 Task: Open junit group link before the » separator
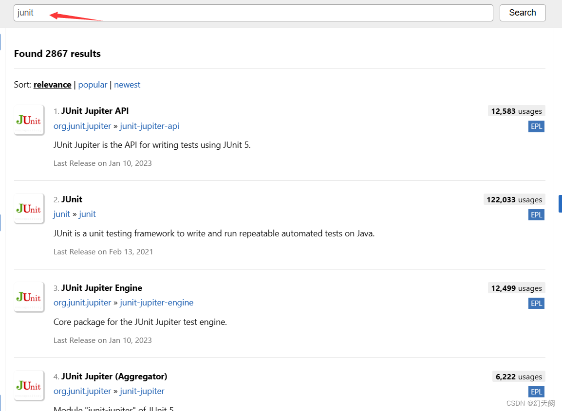click(x=62, y=214)
